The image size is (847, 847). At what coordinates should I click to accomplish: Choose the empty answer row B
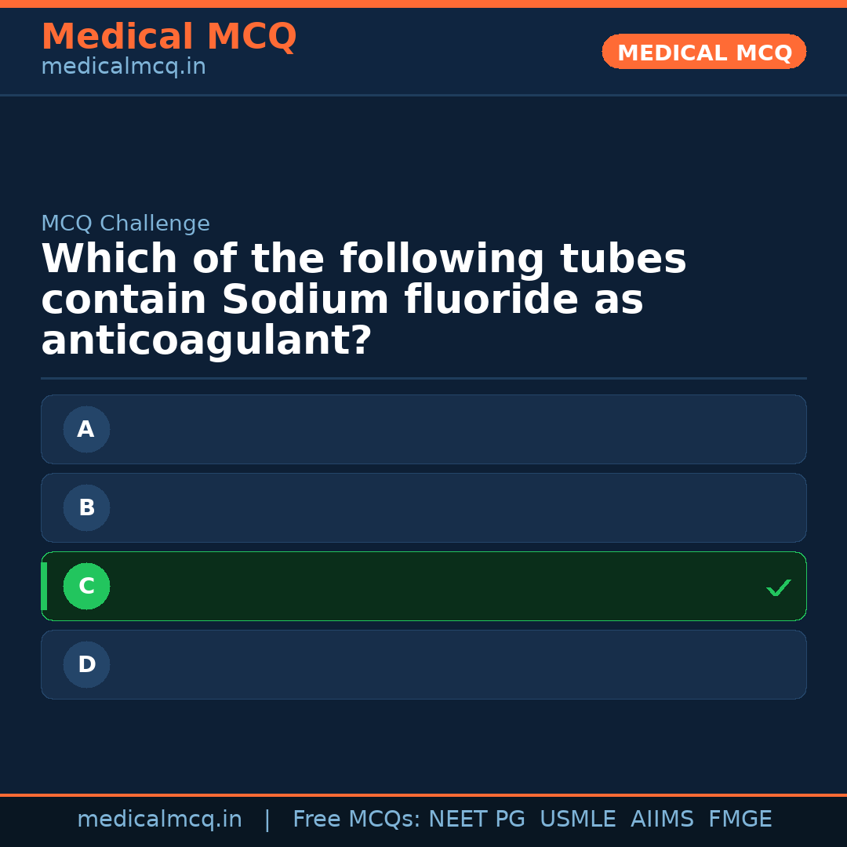tap(455, 508)
